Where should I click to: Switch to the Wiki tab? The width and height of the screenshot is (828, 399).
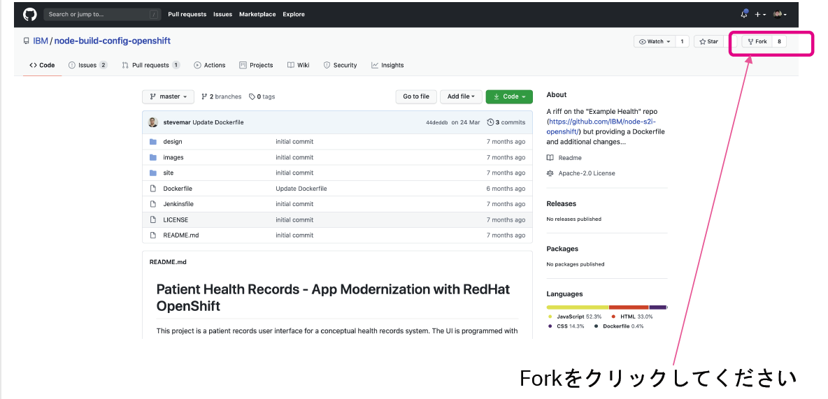pyautogui.click(x=299, y=65)
